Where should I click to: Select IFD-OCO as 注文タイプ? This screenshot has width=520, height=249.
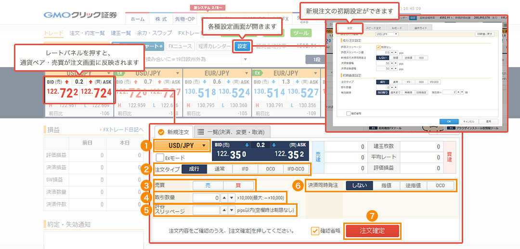click(296, 169)
